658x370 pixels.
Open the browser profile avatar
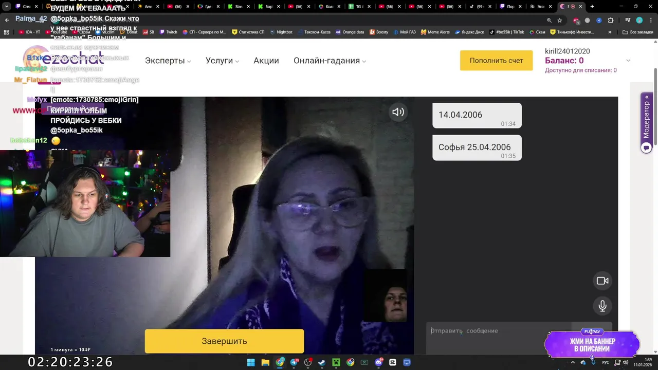coord(639,20)
